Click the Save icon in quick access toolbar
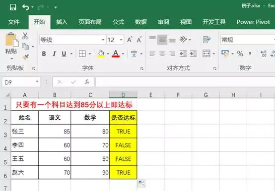 point(13,7)
